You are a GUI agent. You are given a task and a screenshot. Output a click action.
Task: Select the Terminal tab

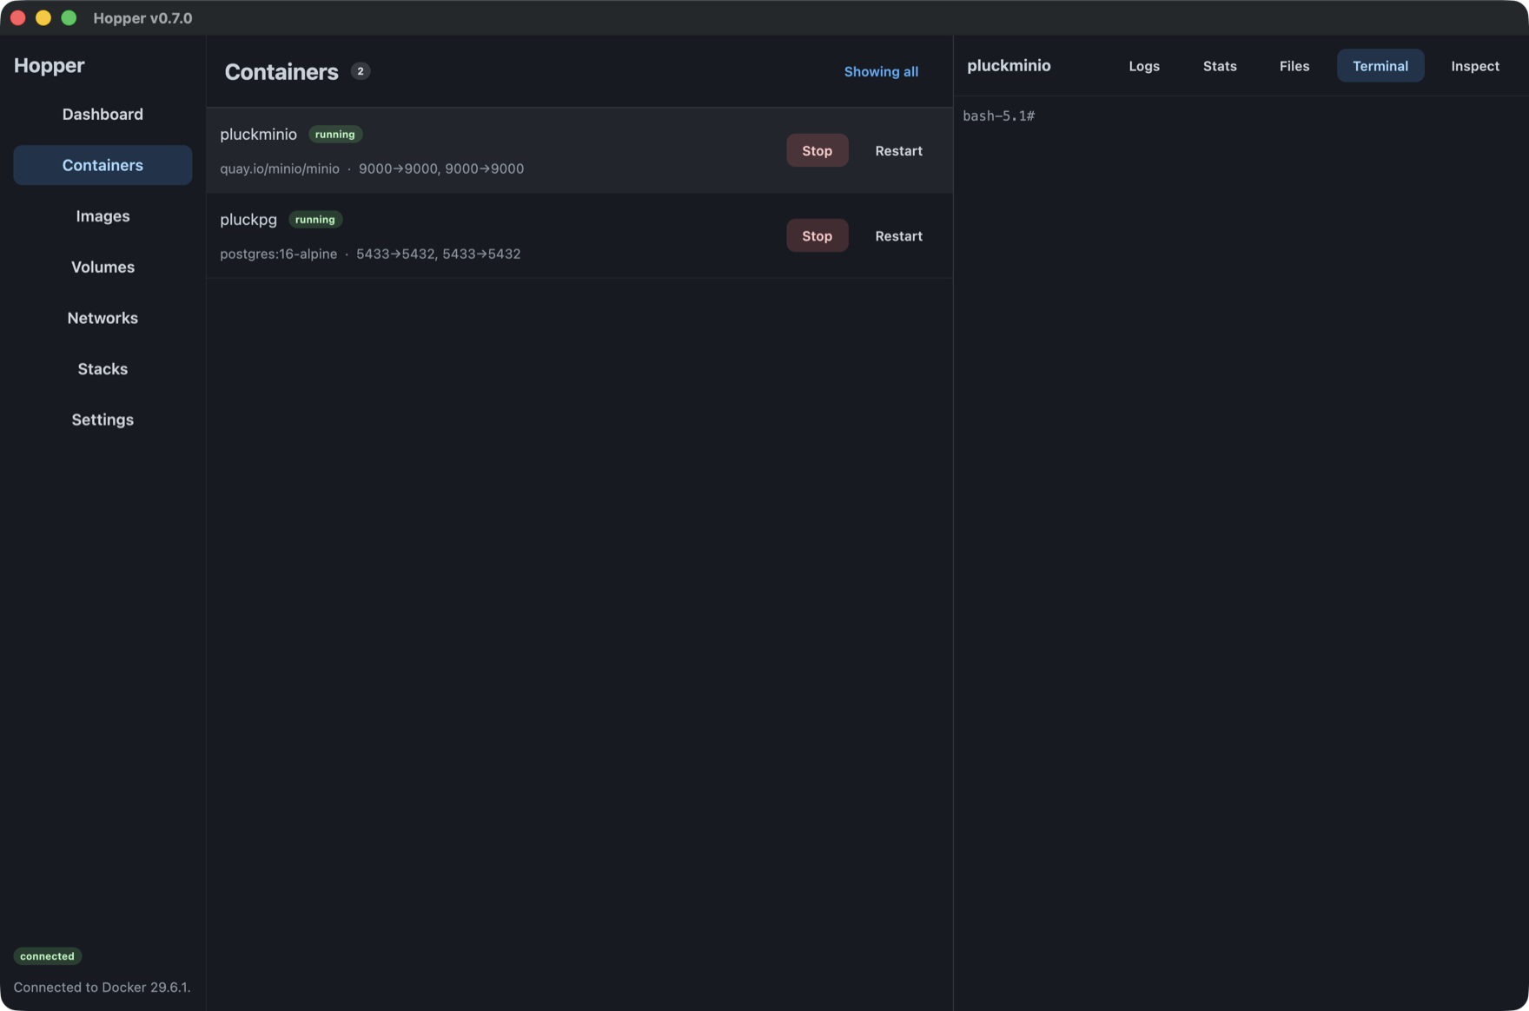coord(1380,65)
